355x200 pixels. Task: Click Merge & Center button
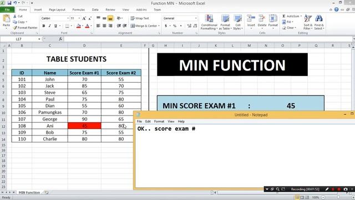(x=144, y=26)
